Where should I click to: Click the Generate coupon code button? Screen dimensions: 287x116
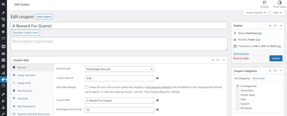26,33
